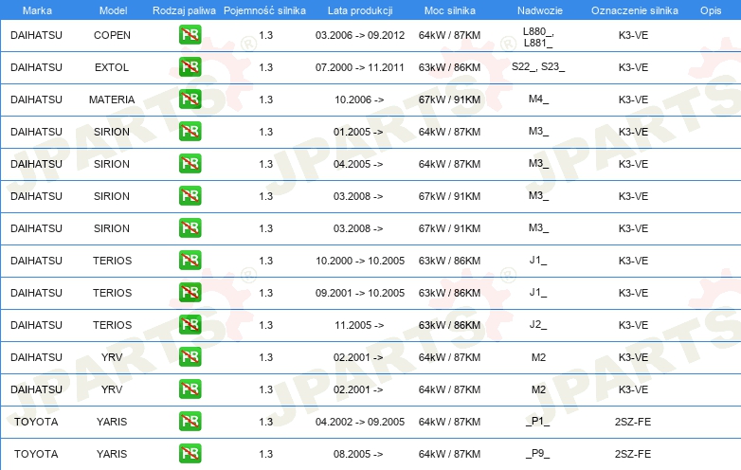The image size is (741, 470).
Task: Click fuel icon in YARIS 08.2005 row
Action: pyautogui.click(x=190, y=454)
